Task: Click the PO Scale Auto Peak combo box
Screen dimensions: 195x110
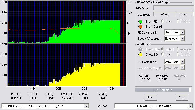Action: tap(175, 62)
